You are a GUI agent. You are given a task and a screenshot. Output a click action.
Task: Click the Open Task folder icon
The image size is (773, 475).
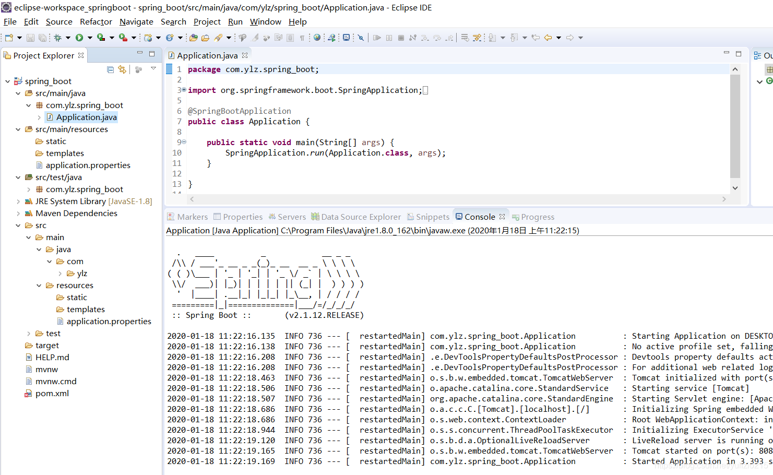pyautogui.click(x=205, y=38)
